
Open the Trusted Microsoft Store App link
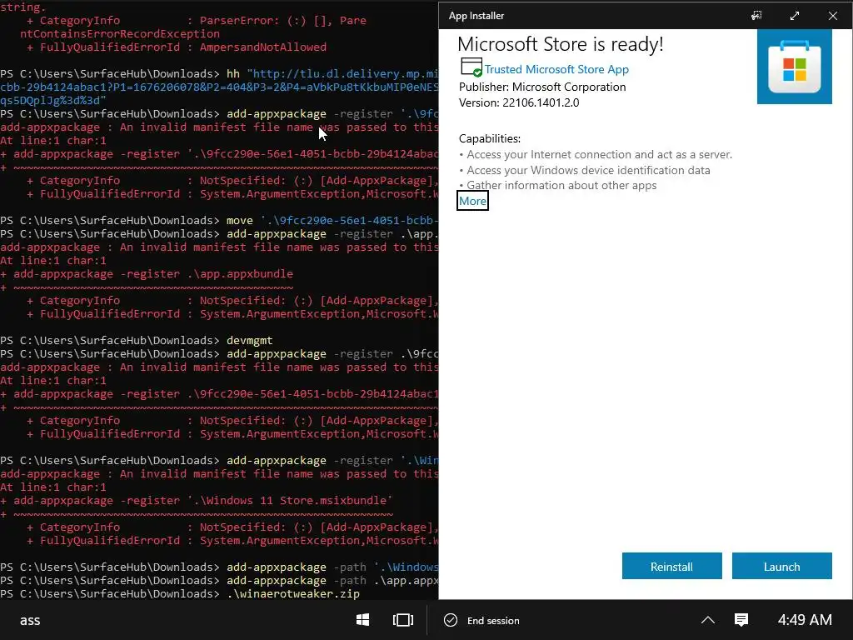(x=556, y=69)
